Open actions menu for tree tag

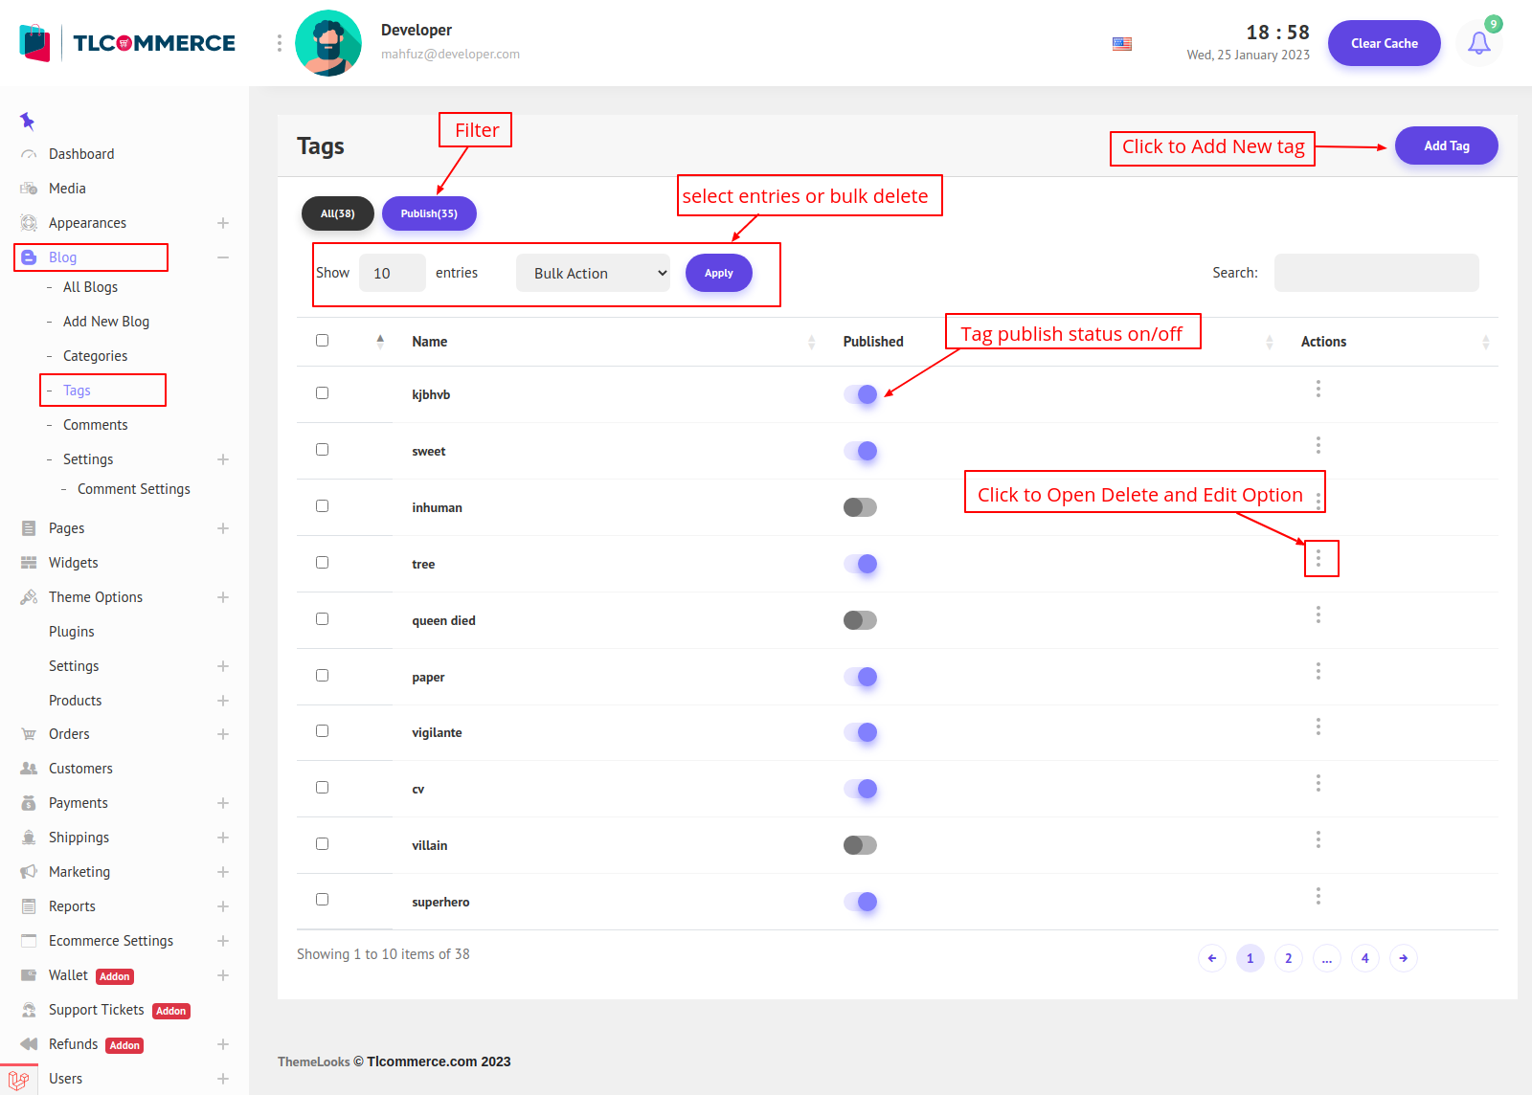pos(1318,558)
